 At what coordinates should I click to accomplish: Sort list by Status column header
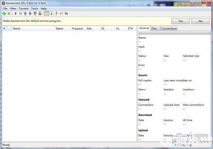click(62, 28)
